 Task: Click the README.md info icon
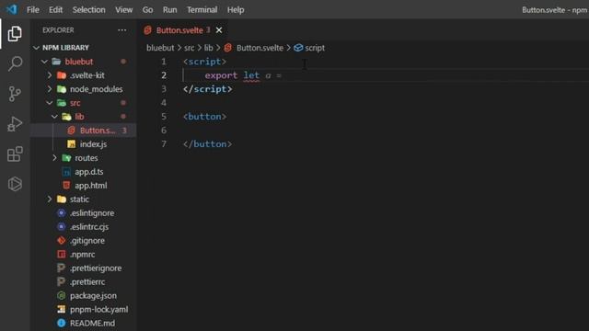[x=62, y=323]
